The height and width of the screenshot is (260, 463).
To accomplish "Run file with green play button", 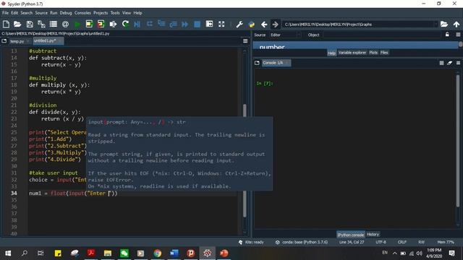I will pos(77,24).
